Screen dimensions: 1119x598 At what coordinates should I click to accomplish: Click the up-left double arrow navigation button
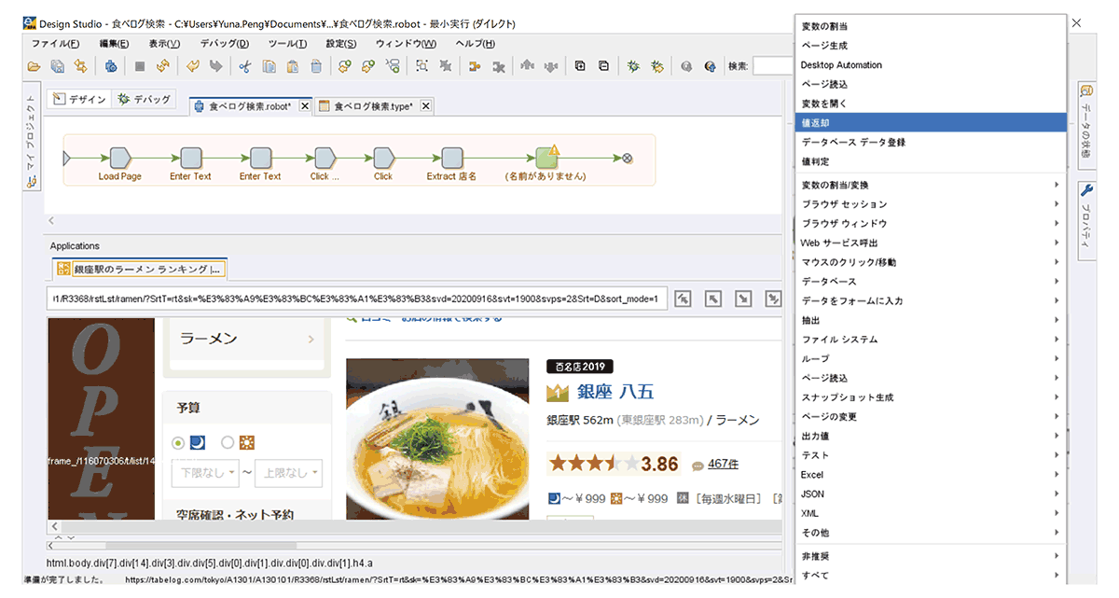(x=684, y=299)
